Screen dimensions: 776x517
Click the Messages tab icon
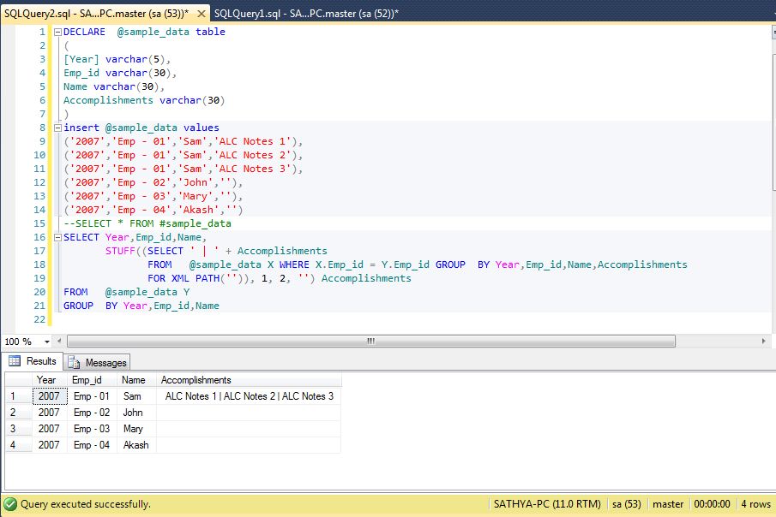[74, 363]
